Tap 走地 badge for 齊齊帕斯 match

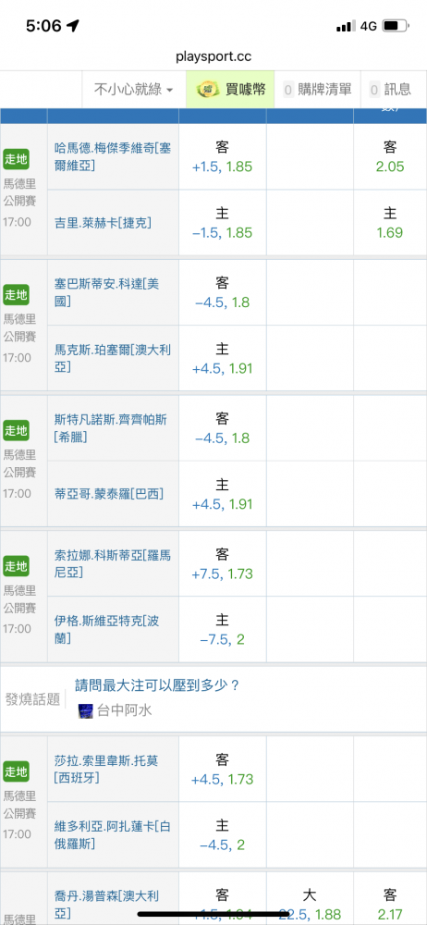pos(16,430)
